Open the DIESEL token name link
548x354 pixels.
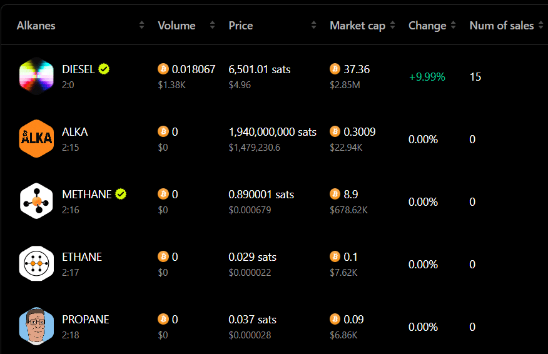point(78,69)
